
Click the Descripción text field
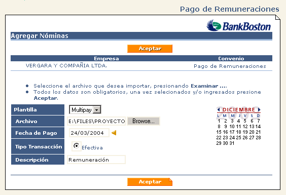(x=96, y=160)
